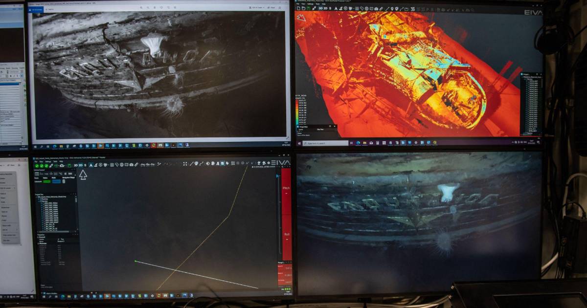Image resolution: width=587 pixels, height=308 pixels.
Task: Open the Edit & Create dropdown in photo viewer
Action: point(257,8)
